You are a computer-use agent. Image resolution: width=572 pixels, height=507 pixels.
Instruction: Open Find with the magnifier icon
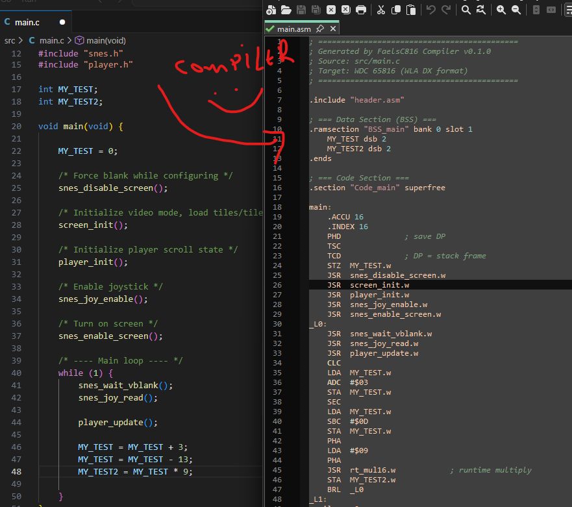point(466,10)
